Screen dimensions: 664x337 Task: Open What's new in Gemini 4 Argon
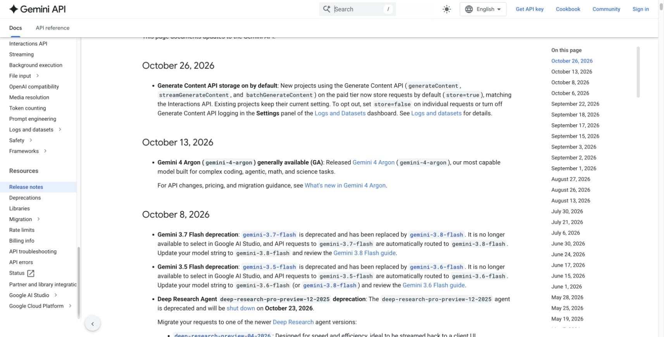[345, 186]
